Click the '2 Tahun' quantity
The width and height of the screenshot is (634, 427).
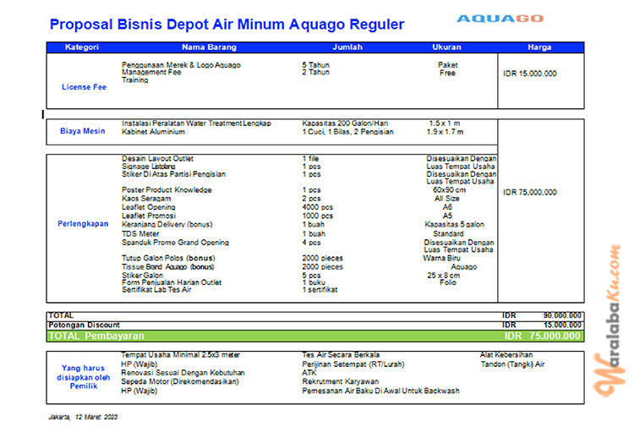coord(316,73)
